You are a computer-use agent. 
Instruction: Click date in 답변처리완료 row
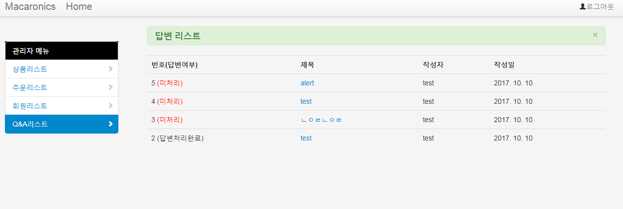pyautogui.click(x=513, y=138)
